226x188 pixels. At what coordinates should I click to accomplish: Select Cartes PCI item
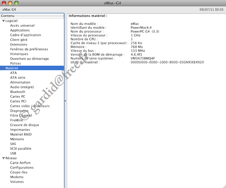[x=18, y=101]
